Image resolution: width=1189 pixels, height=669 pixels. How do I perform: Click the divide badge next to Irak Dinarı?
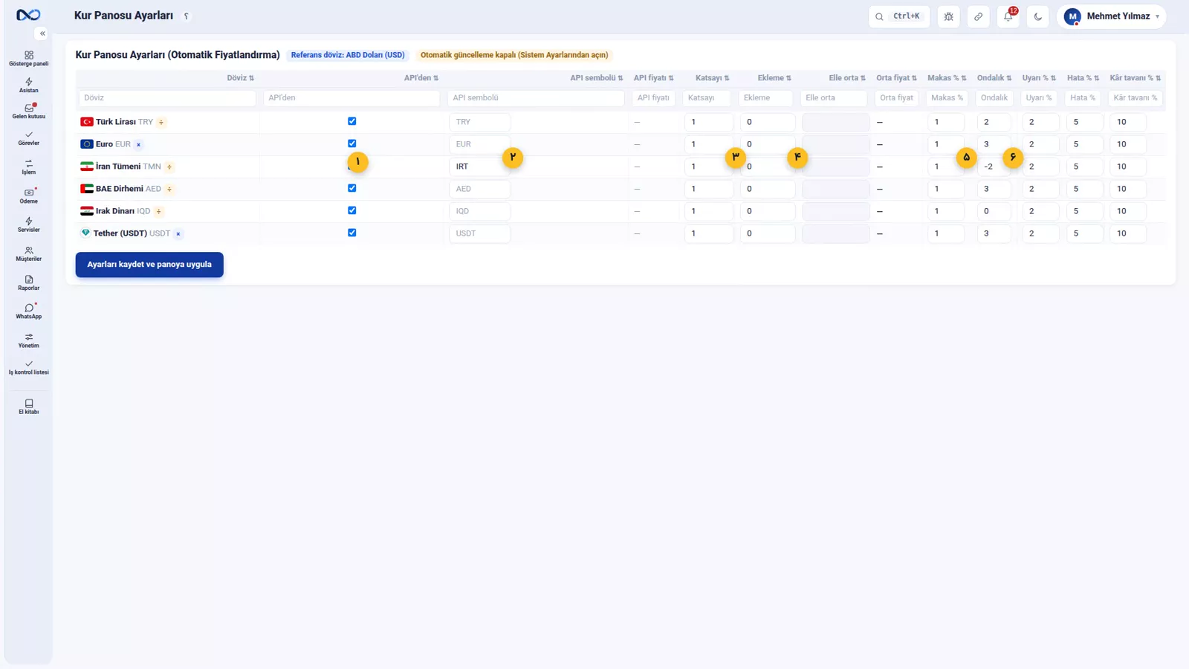pos(158,211)
